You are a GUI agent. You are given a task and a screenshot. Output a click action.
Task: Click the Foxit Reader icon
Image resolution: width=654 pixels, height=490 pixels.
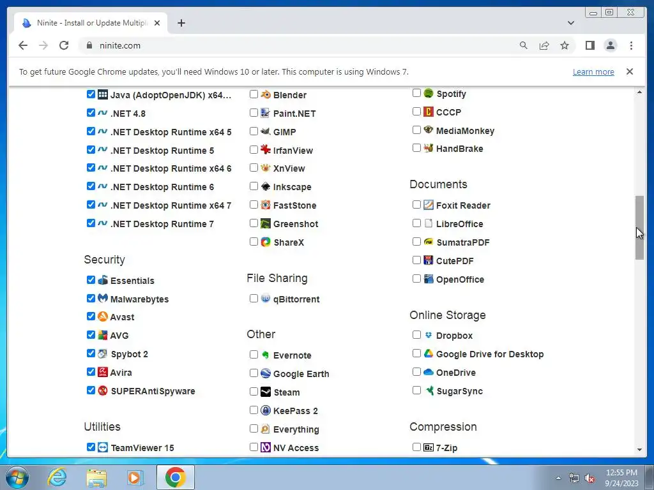coord(429,205)
